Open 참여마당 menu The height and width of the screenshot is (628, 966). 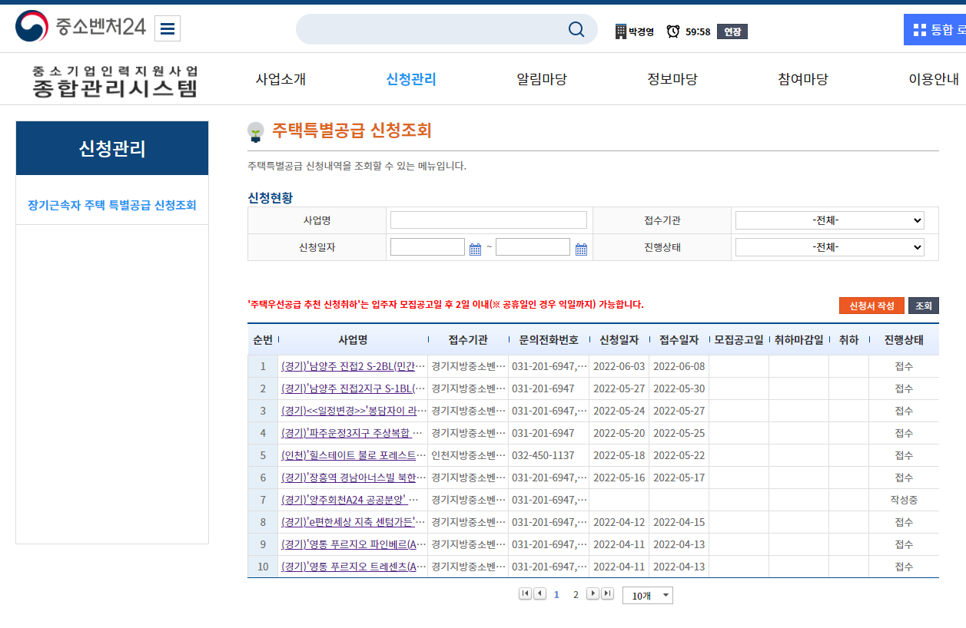tap(803, 79)
